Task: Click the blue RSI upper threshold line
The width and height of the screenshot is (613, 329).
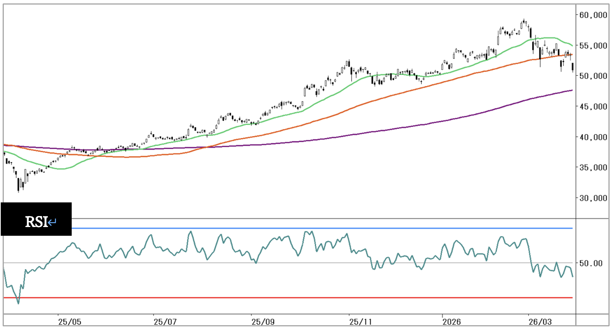Action: pyautogui.click(x=303, y=228)
